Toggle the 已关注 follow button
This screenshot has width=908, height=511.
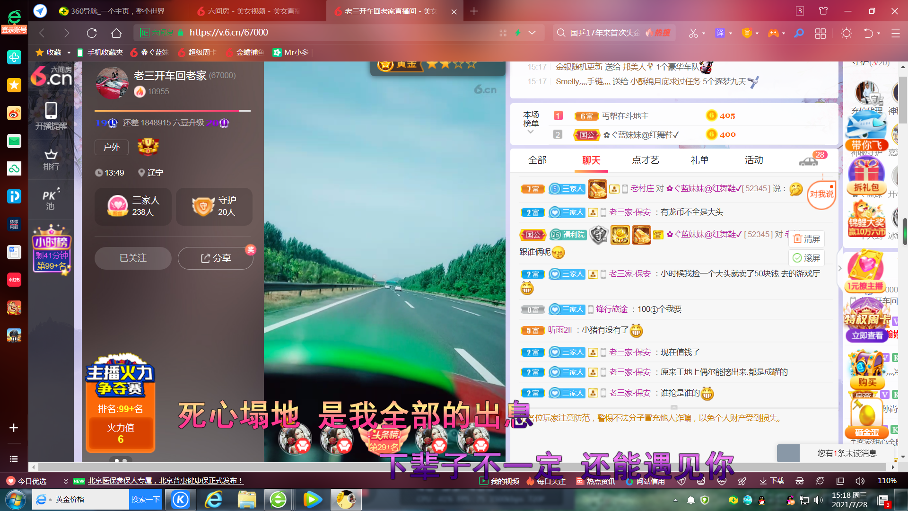133,258
